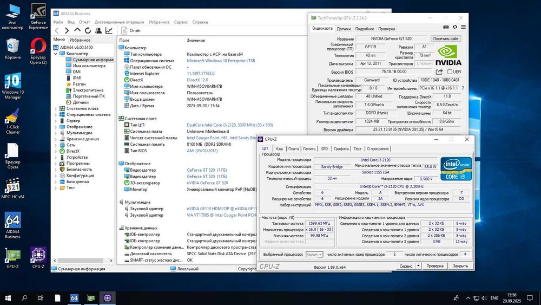Click the AIDA64 taskbar button
Viewport: 541px width, 305px height.
[x=74, y=298]
